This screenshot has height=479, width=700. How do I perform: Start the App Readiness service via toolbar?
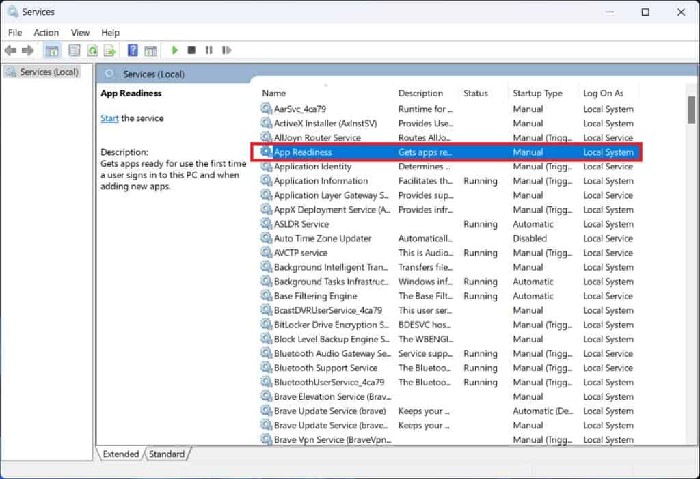pyautogui.click(x=176, y=50)
